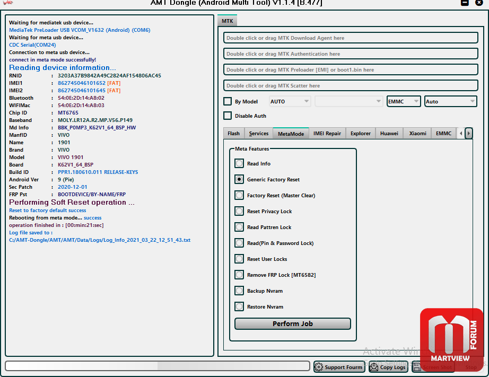The height and width of the screenshot is (377, 489).
Task: Click the bottom progress bar
Action: pyautogui.click(x=158, y=366)
